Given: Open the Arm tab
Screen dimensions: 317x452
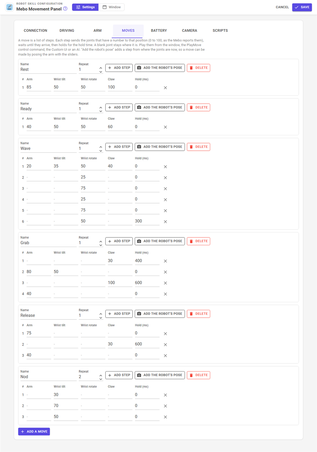Looking at the screenshot, I should [98, 31].
